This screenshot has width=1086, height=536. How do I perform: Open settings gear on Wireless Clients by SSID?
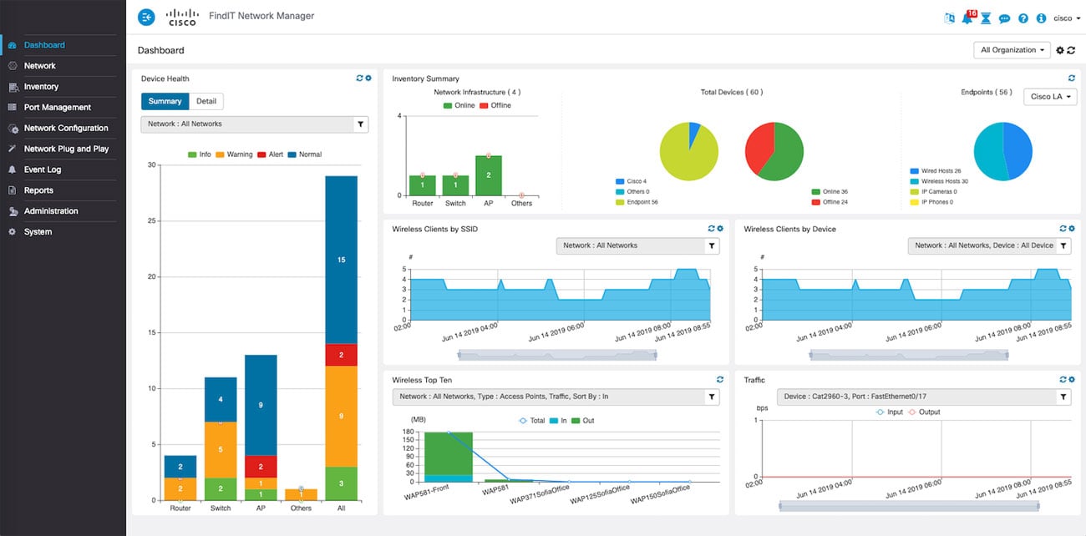[720, 229]
